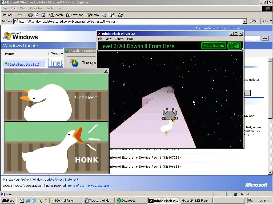The width and height of the screenshot is (273, 204).
Task: Click Show Desktop quick launch icon
Action: click(22, 201)
